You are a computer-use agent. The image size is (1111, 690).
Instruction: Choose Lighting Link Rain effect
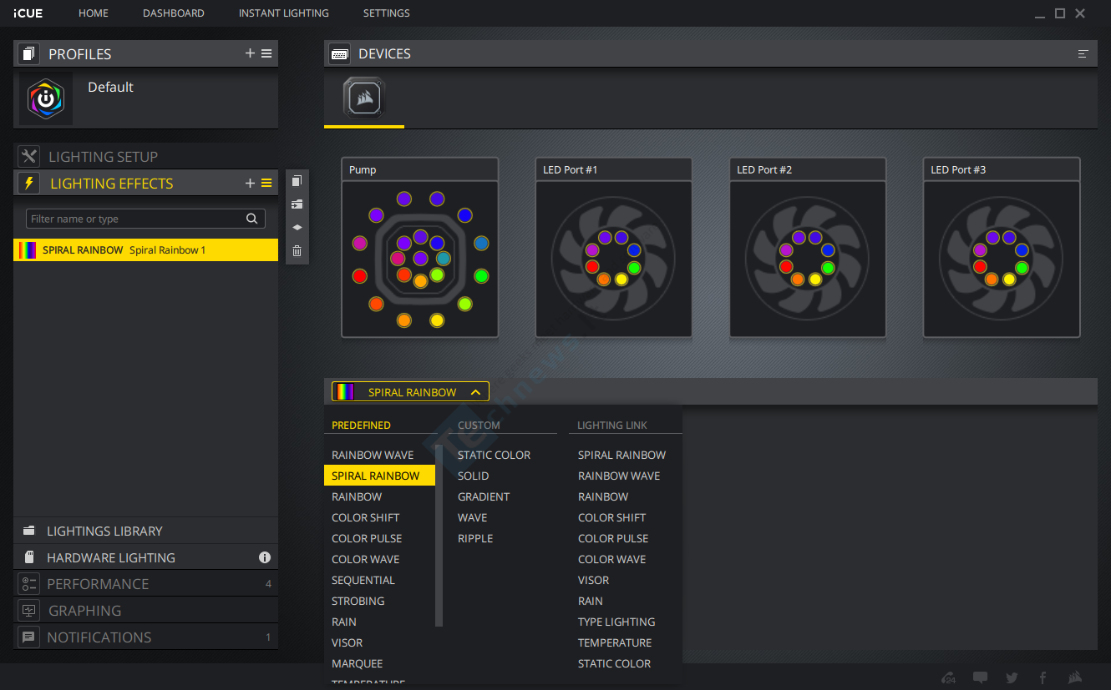591,601
